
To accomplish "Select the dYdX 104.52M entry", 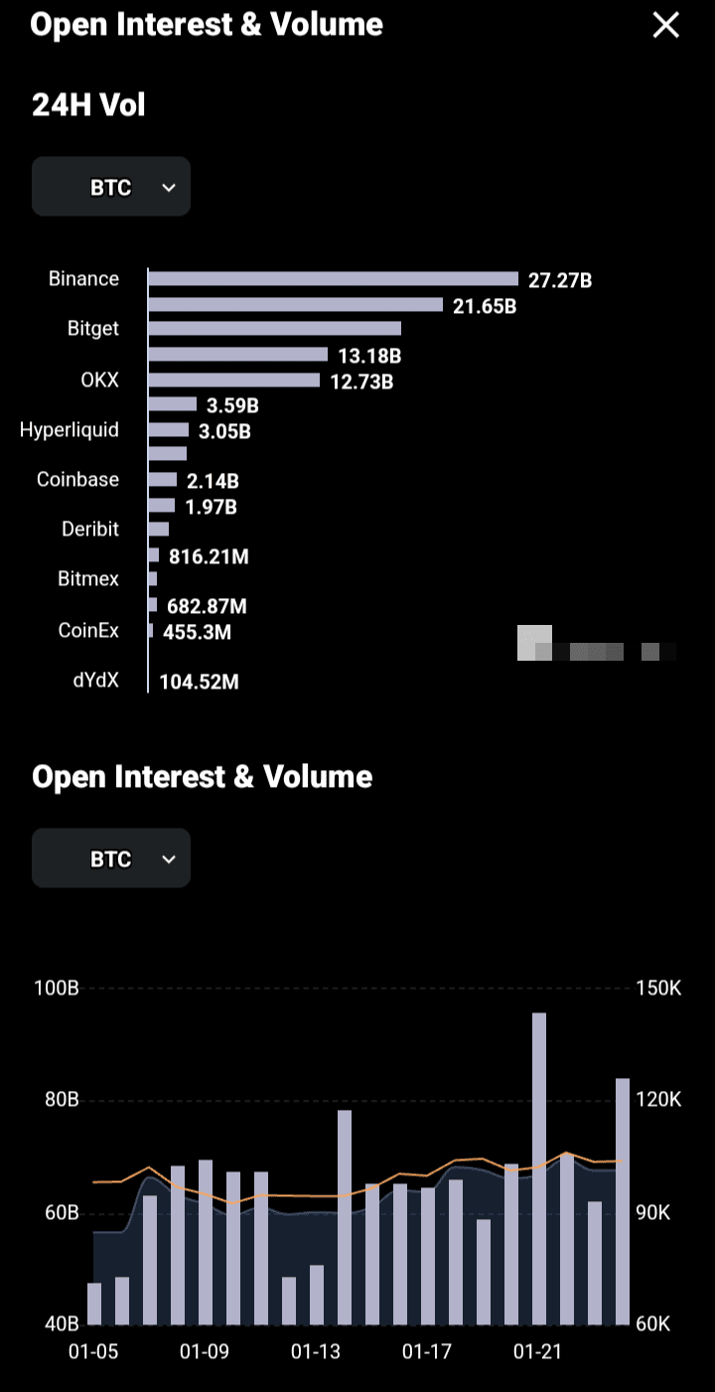I will pyautogui.click(x=199, y=682).
